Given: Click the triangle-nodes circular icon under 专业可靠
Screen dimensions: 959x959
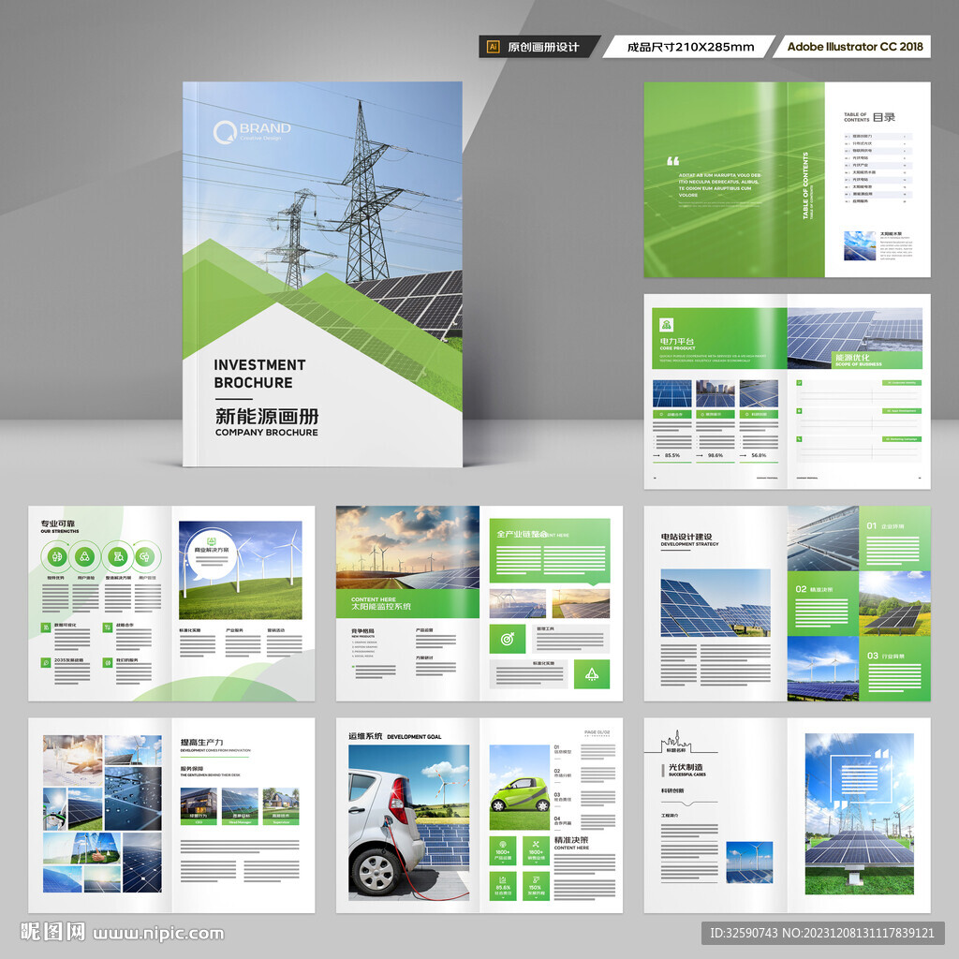Looking at the screenshot, I should pyautogui.click(x=85, y=556).
